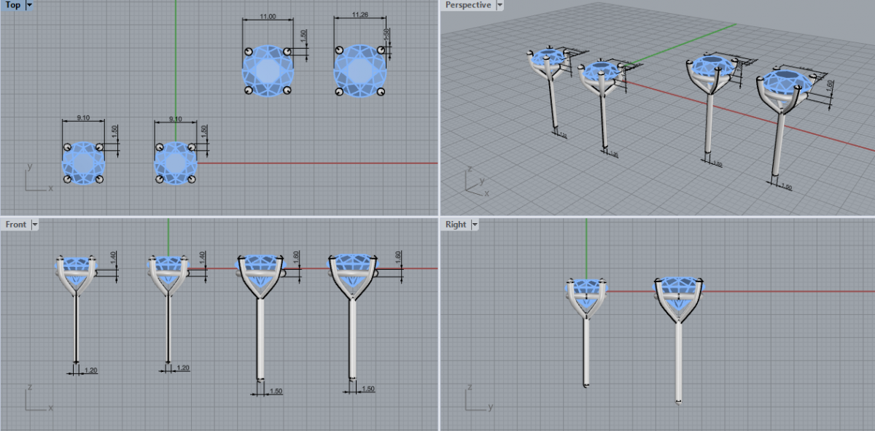This screenshot has height=431, width=875.
Task: Expand the Front viewport dropdown arrow
Action: coord(34,225)
